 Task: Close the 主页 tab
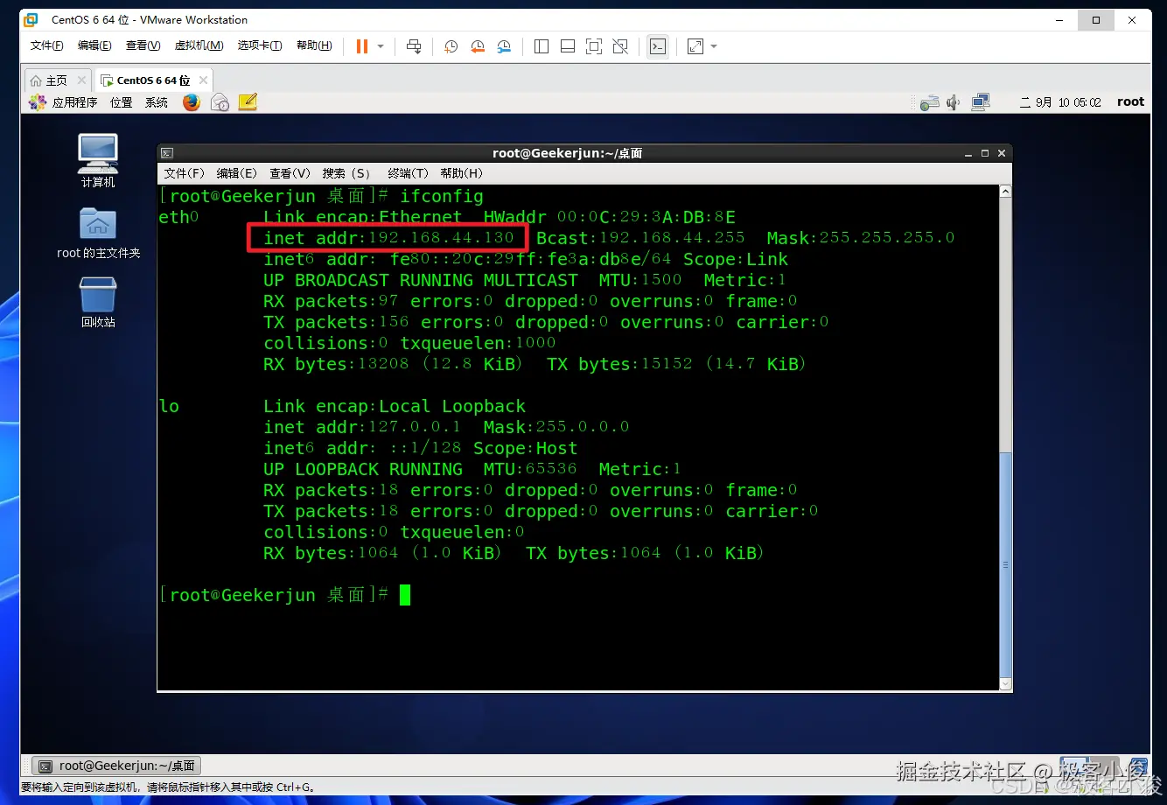(x=80, y=80)
